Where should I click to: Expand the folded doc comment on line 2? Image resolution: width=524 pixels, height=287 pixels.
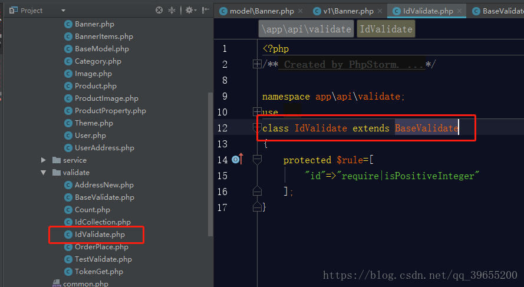pyautogui.click(x=257, y=64)
